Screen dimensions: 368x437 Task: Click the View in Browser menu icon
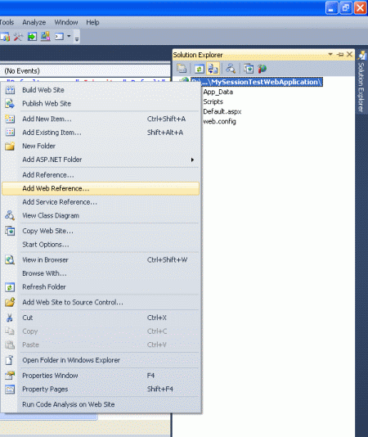pos(10,259)
